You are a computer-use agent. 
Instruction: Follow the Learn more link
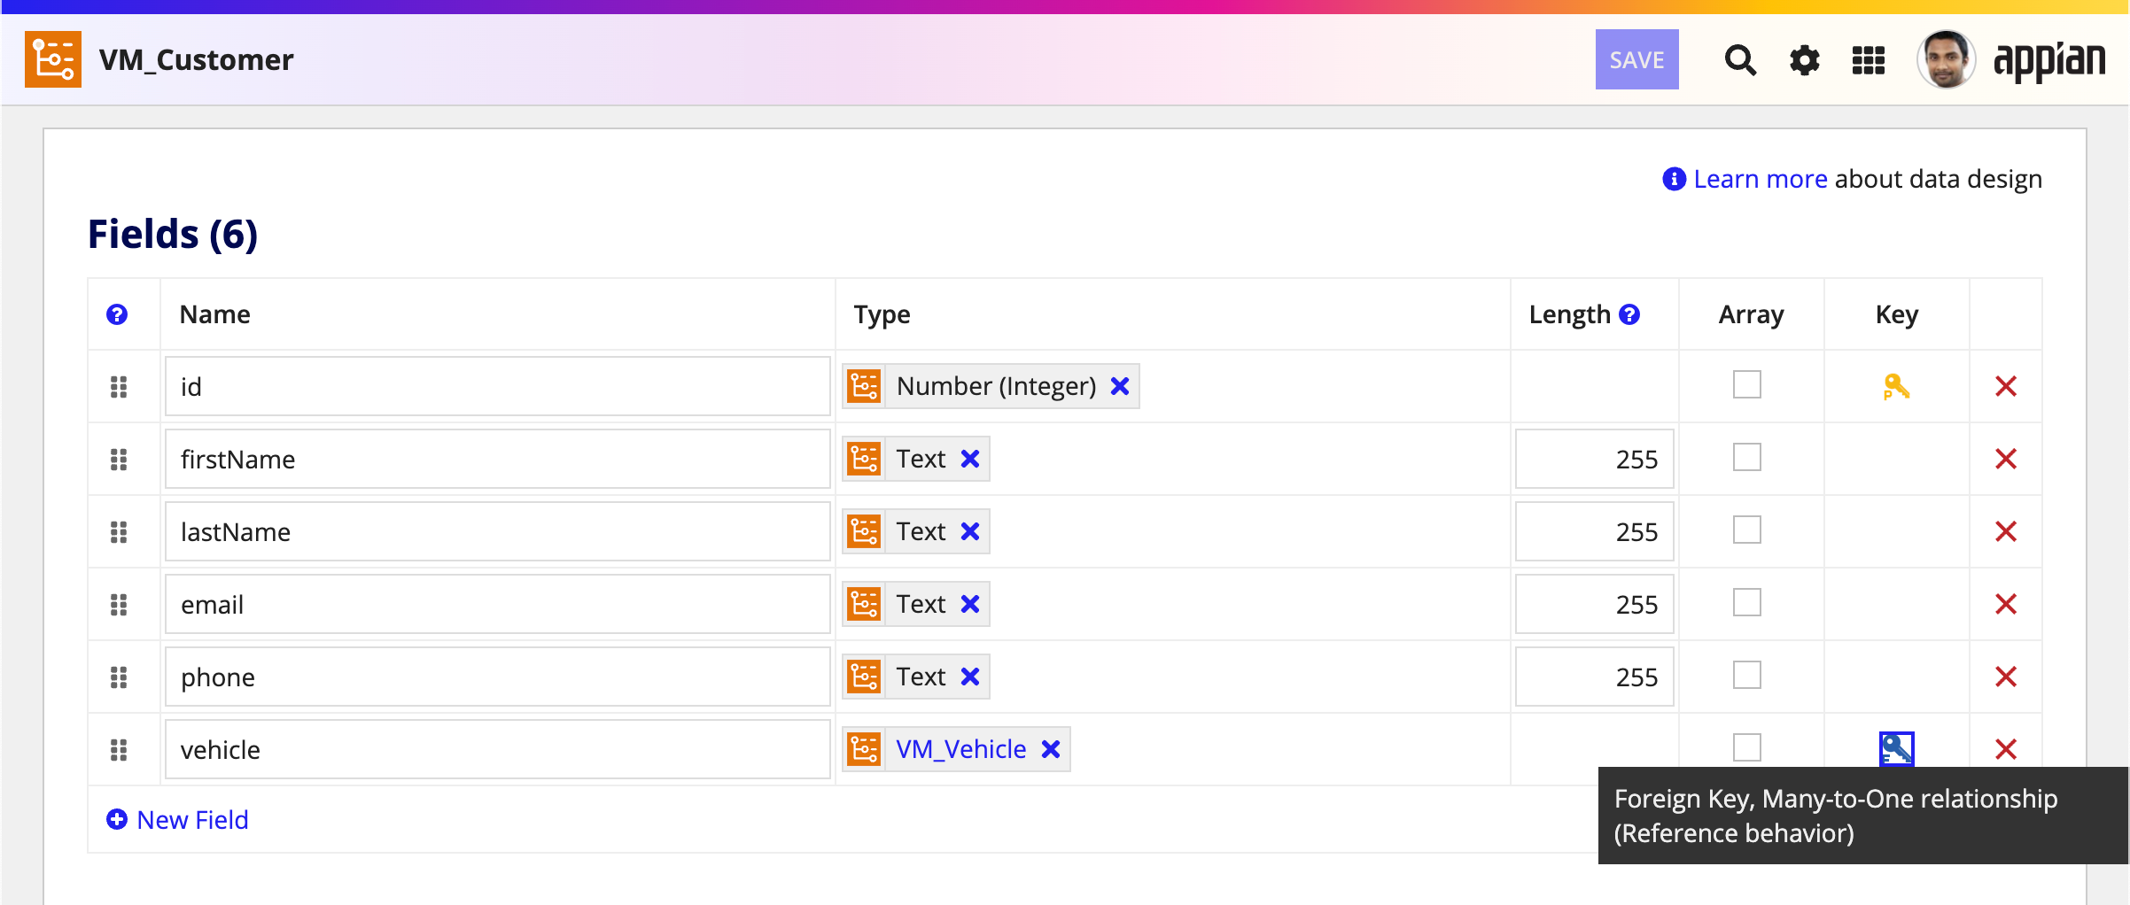click(1760, 179)
